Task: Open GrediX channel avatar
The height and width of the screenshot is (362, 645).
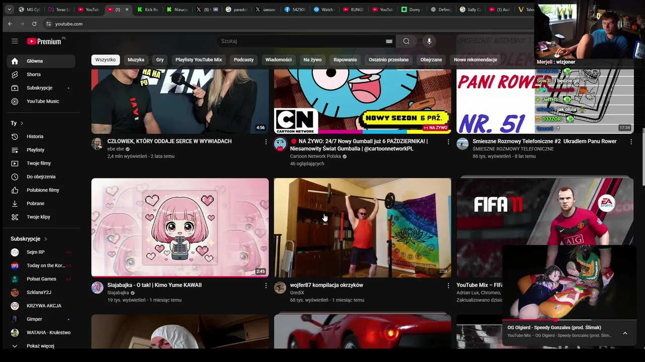Action: tap(280, 288)
